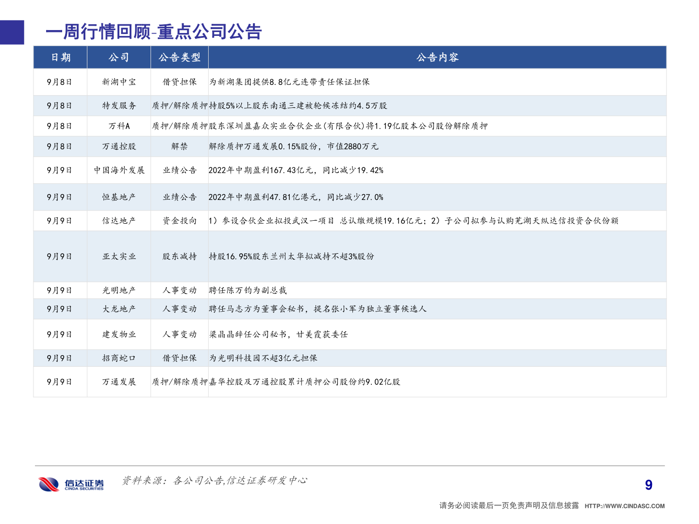This screenshot has width=699, height=524.
Task: Click the 恒基地产 业绩公告 cell
Action: tap(179, 197)
